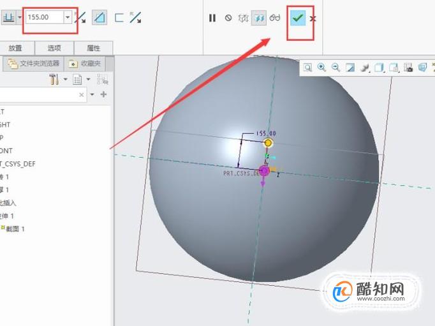The image size is (435, 326).
Task: Click the blind depth type icon
Action: [8, 18]
